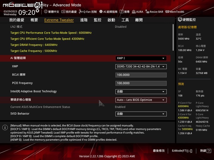Select Current ASUS MultiCore Enhancement Status row
Image resolution: width=214 pixels, height=160 pixels.
[85, 107]
